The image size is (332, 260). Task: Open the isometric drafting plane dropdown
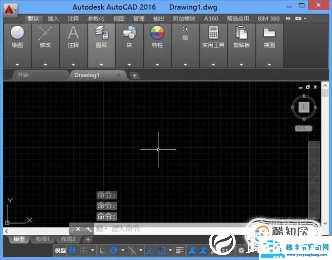[141, 250]
